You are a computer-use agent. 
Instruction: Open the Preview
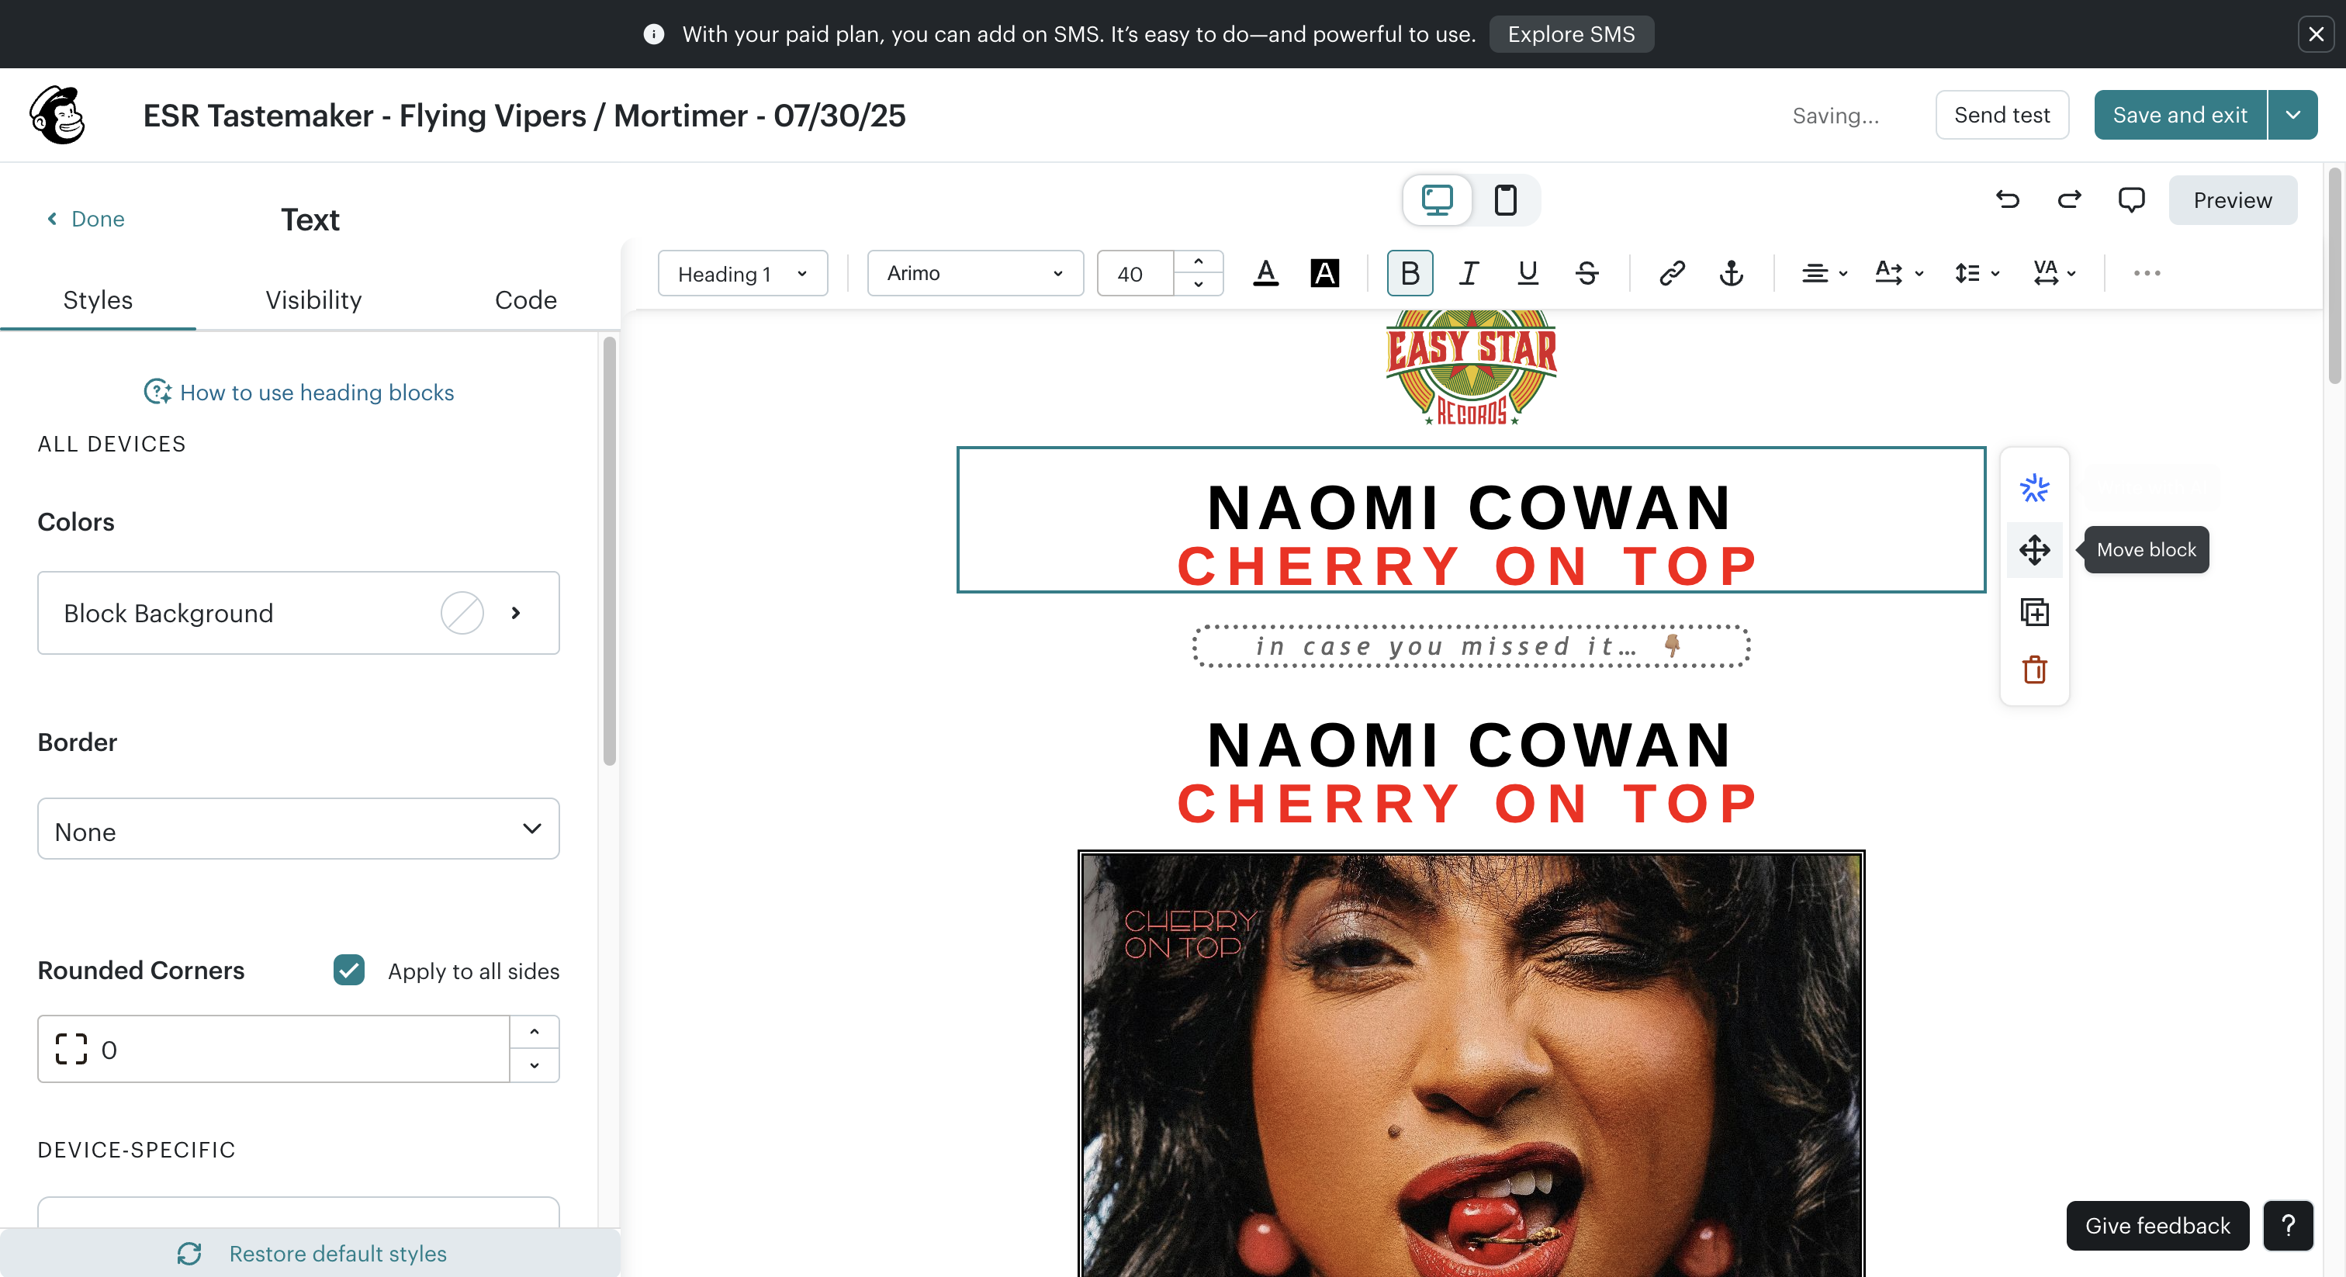[x=2232, y=199]
